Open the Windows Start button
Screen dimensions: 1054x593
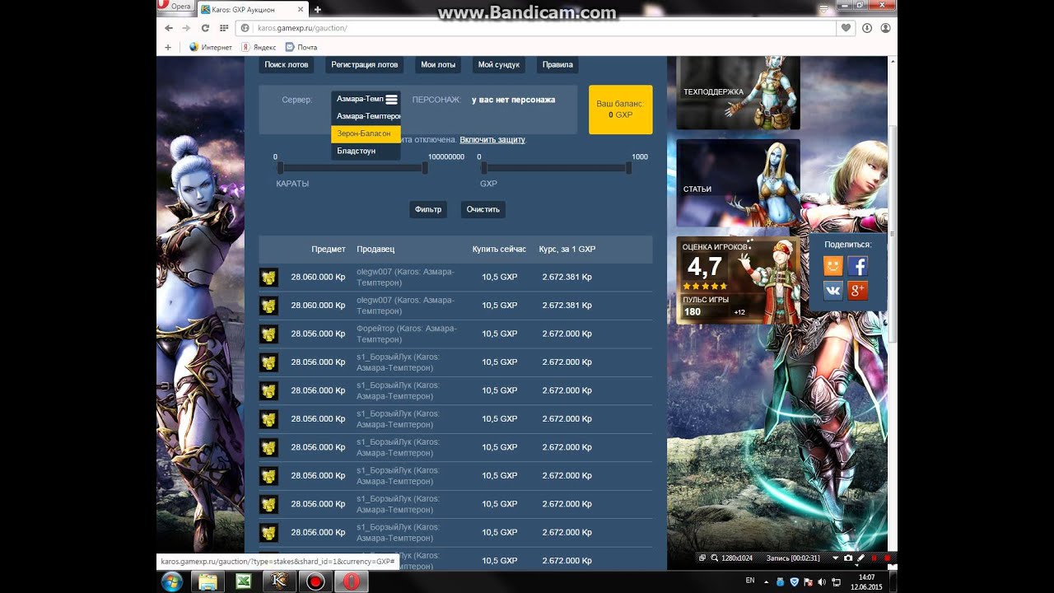click(173, 581)
